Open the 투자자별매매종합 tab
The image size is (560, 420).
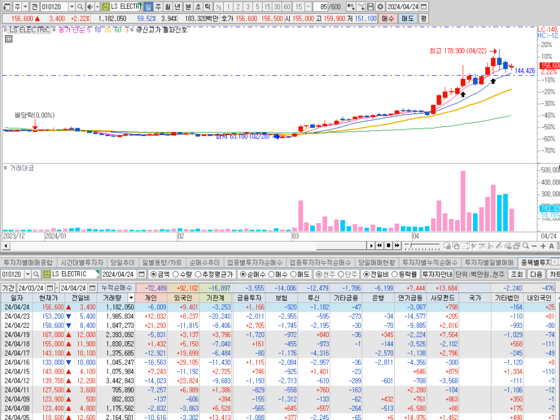[28, 262]
